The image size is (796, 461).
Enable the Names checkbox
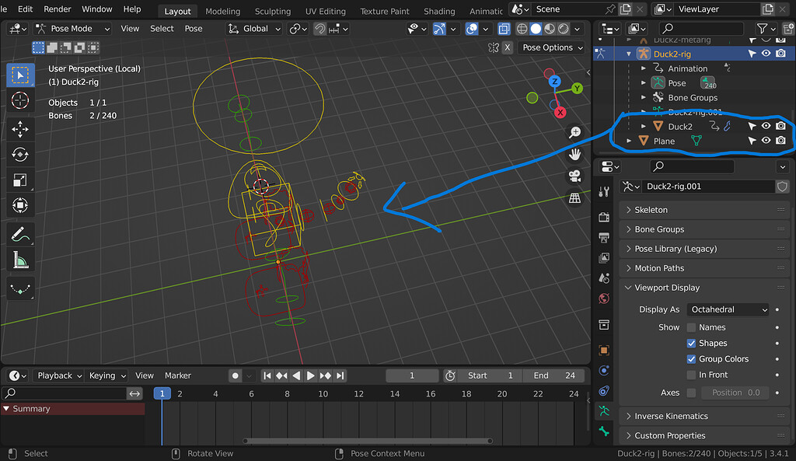(x=691, y=327)
